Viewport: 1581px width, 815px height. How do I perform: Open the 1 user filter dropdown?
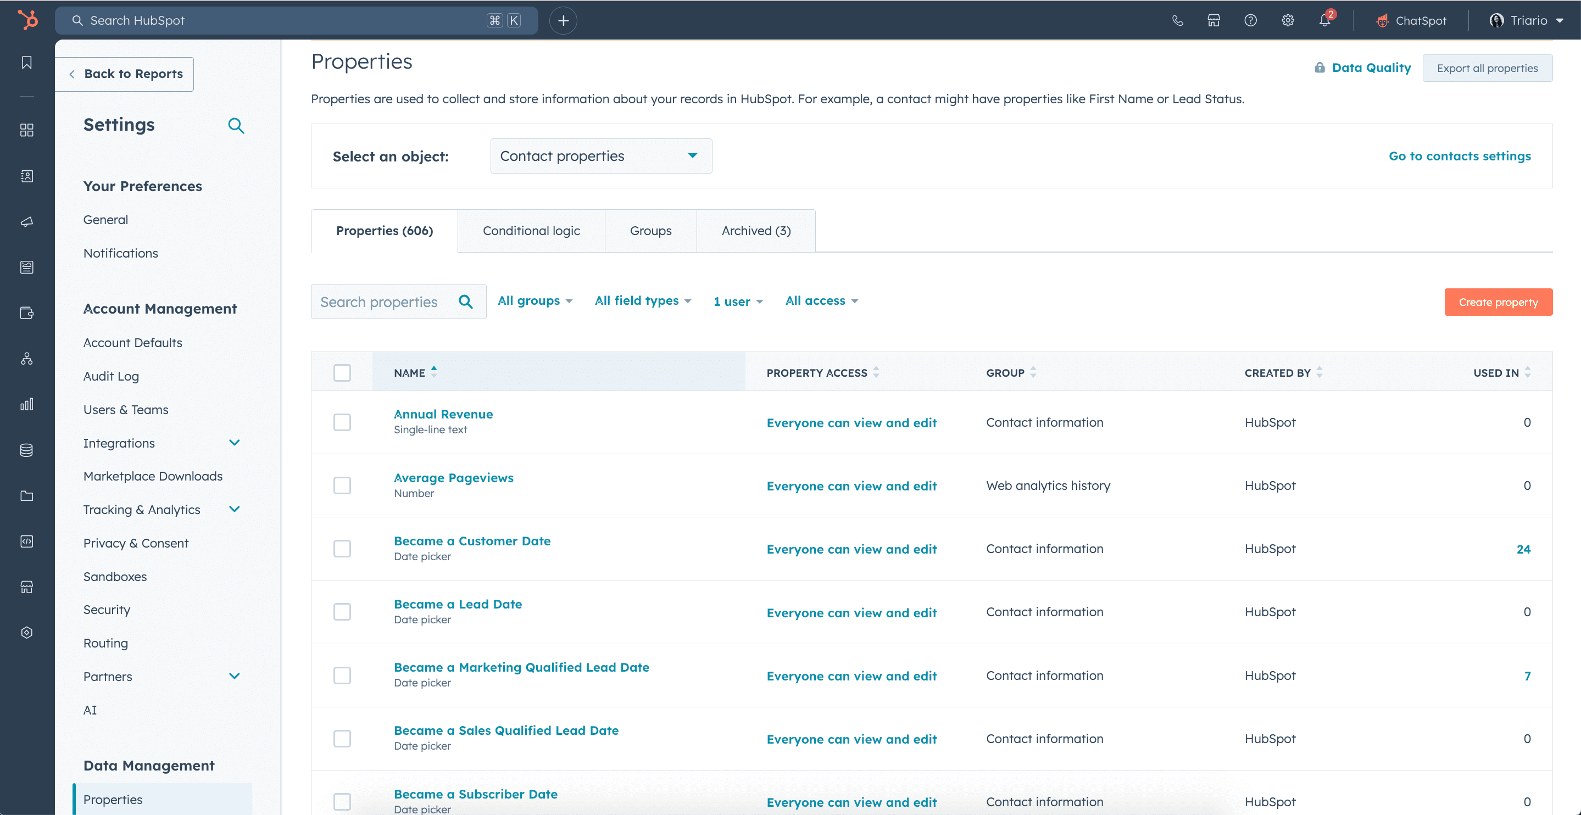[738, 302]
